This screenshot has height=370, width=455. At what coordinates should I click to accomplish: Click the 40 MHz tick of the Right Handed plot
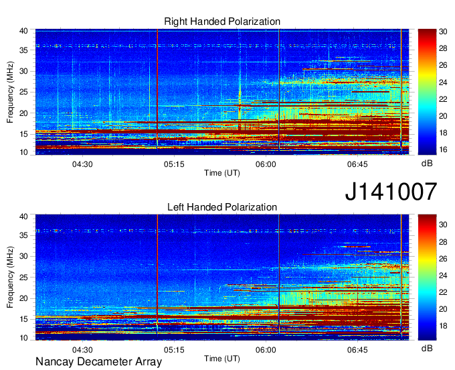(x=23, y=31)
